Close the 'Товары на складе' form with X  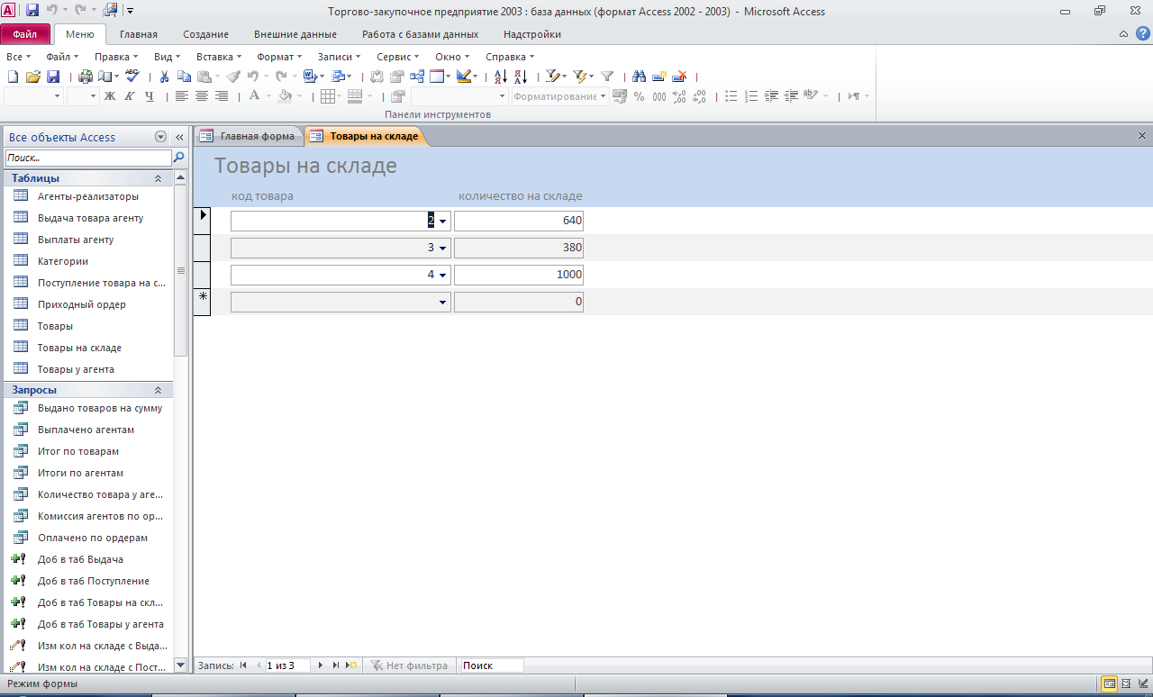[1142, 136]
